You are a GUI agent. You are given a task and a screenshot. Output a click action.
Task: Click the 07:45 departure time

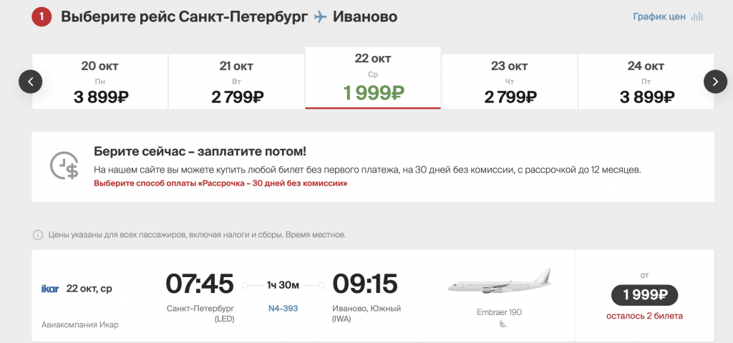pos(200,284)
